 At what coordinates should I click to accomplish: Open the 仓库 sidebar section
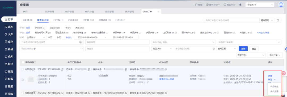click(9, 57)
